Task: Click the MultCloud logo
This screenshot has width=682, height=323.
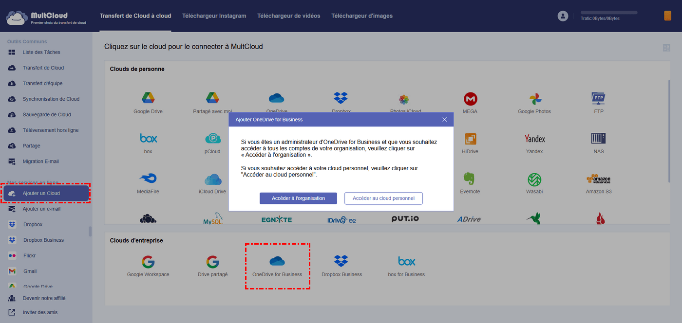Action: click(46, 18)
